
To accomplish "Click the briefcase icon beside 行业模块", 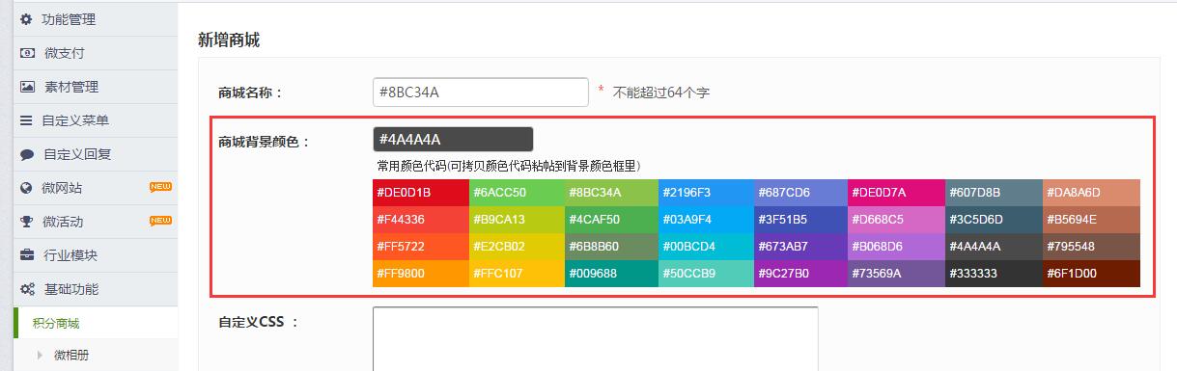I will coord(27,255).
